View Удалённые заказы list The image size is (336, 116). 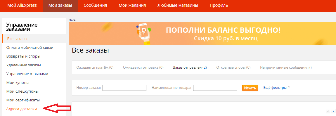click(x=24, y=65)
